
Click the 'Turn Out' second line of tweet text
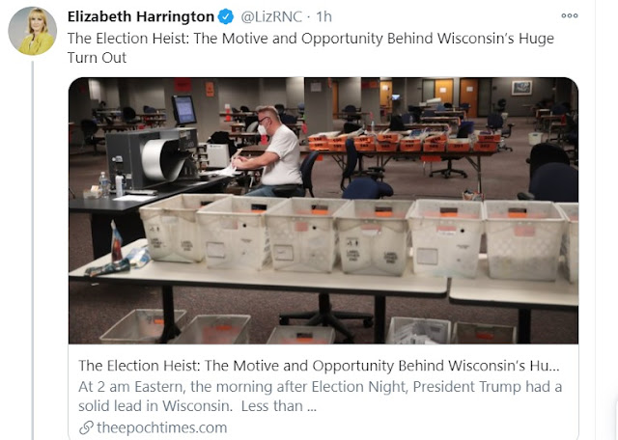coord(97,58)
